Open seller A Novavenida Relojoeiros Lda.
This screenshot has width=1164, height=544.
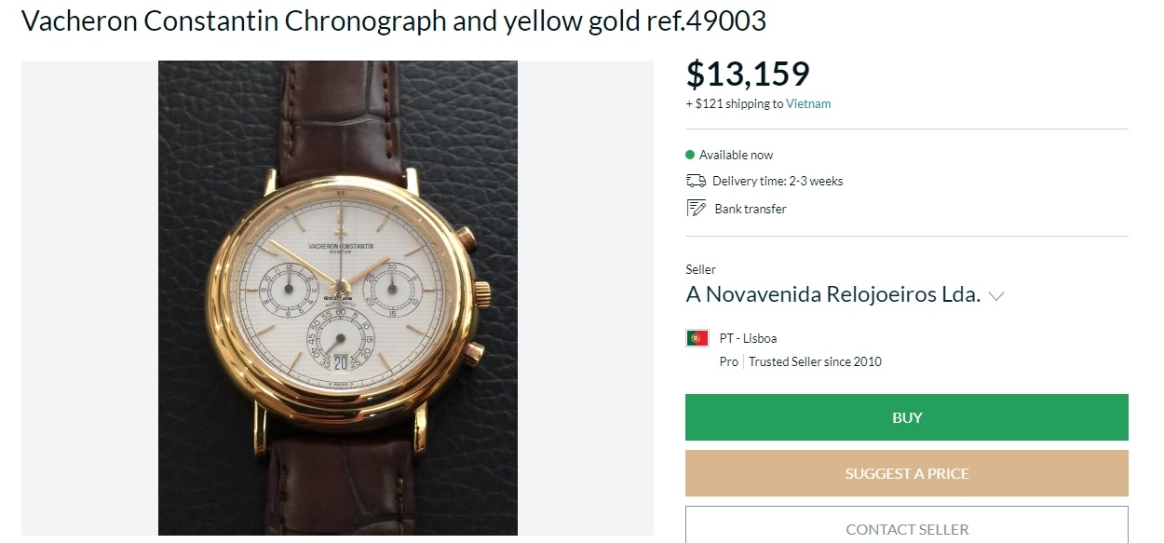(x=832, y=295)
